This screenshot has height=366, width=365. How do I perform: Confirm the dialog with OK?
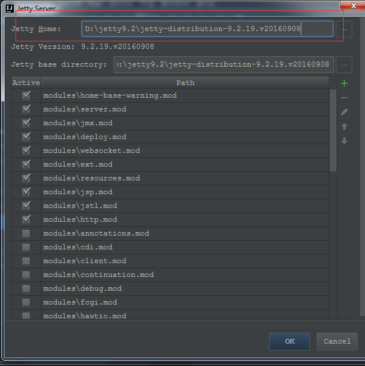289,341
